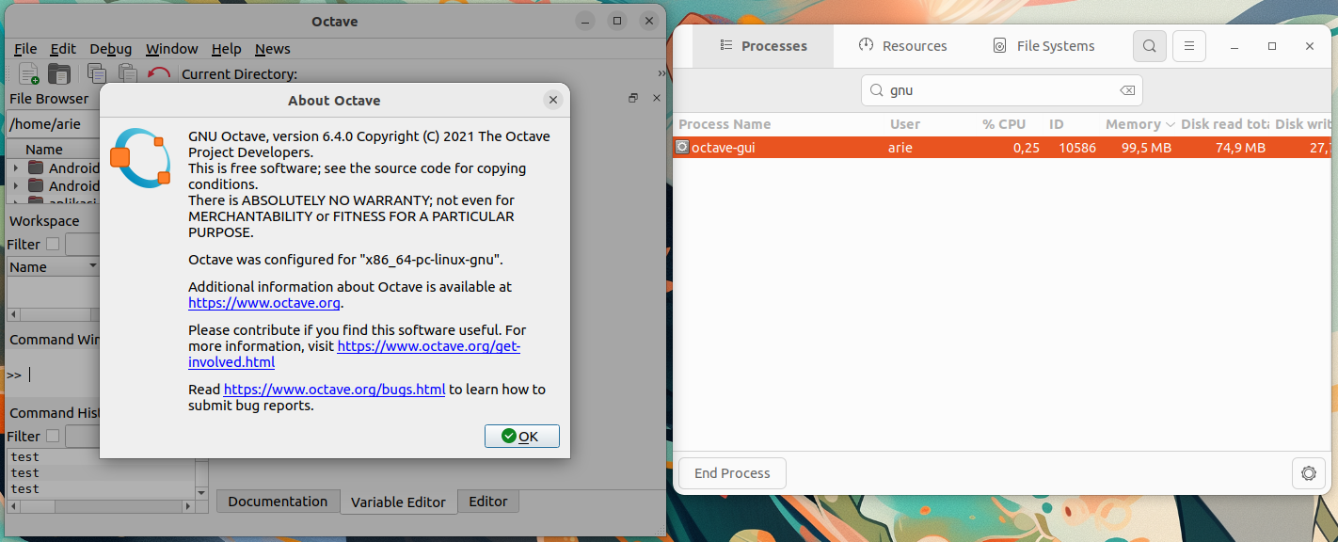Open the octave.org/get-involved.html link
The image size is (1338, 542).
[x=428, y=346]
